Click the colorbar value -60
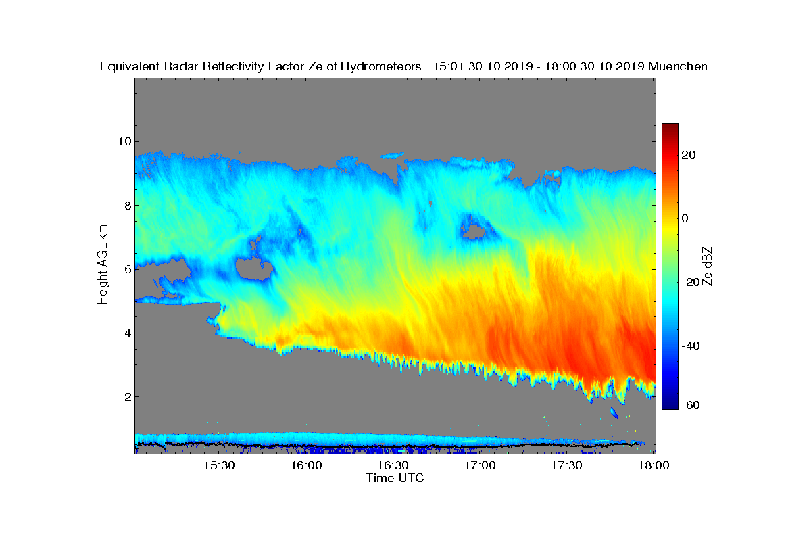 (x=692, y=405)
